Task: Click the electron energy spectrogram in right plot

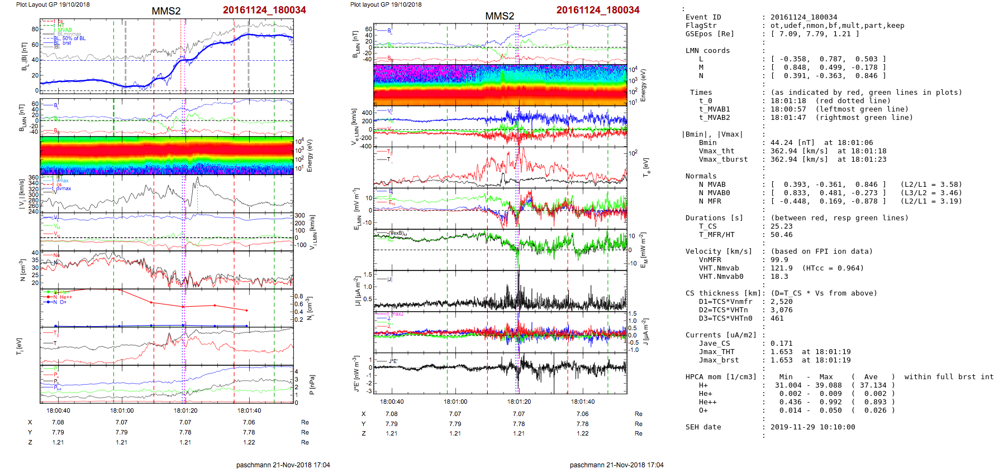Action: [500, 85]
